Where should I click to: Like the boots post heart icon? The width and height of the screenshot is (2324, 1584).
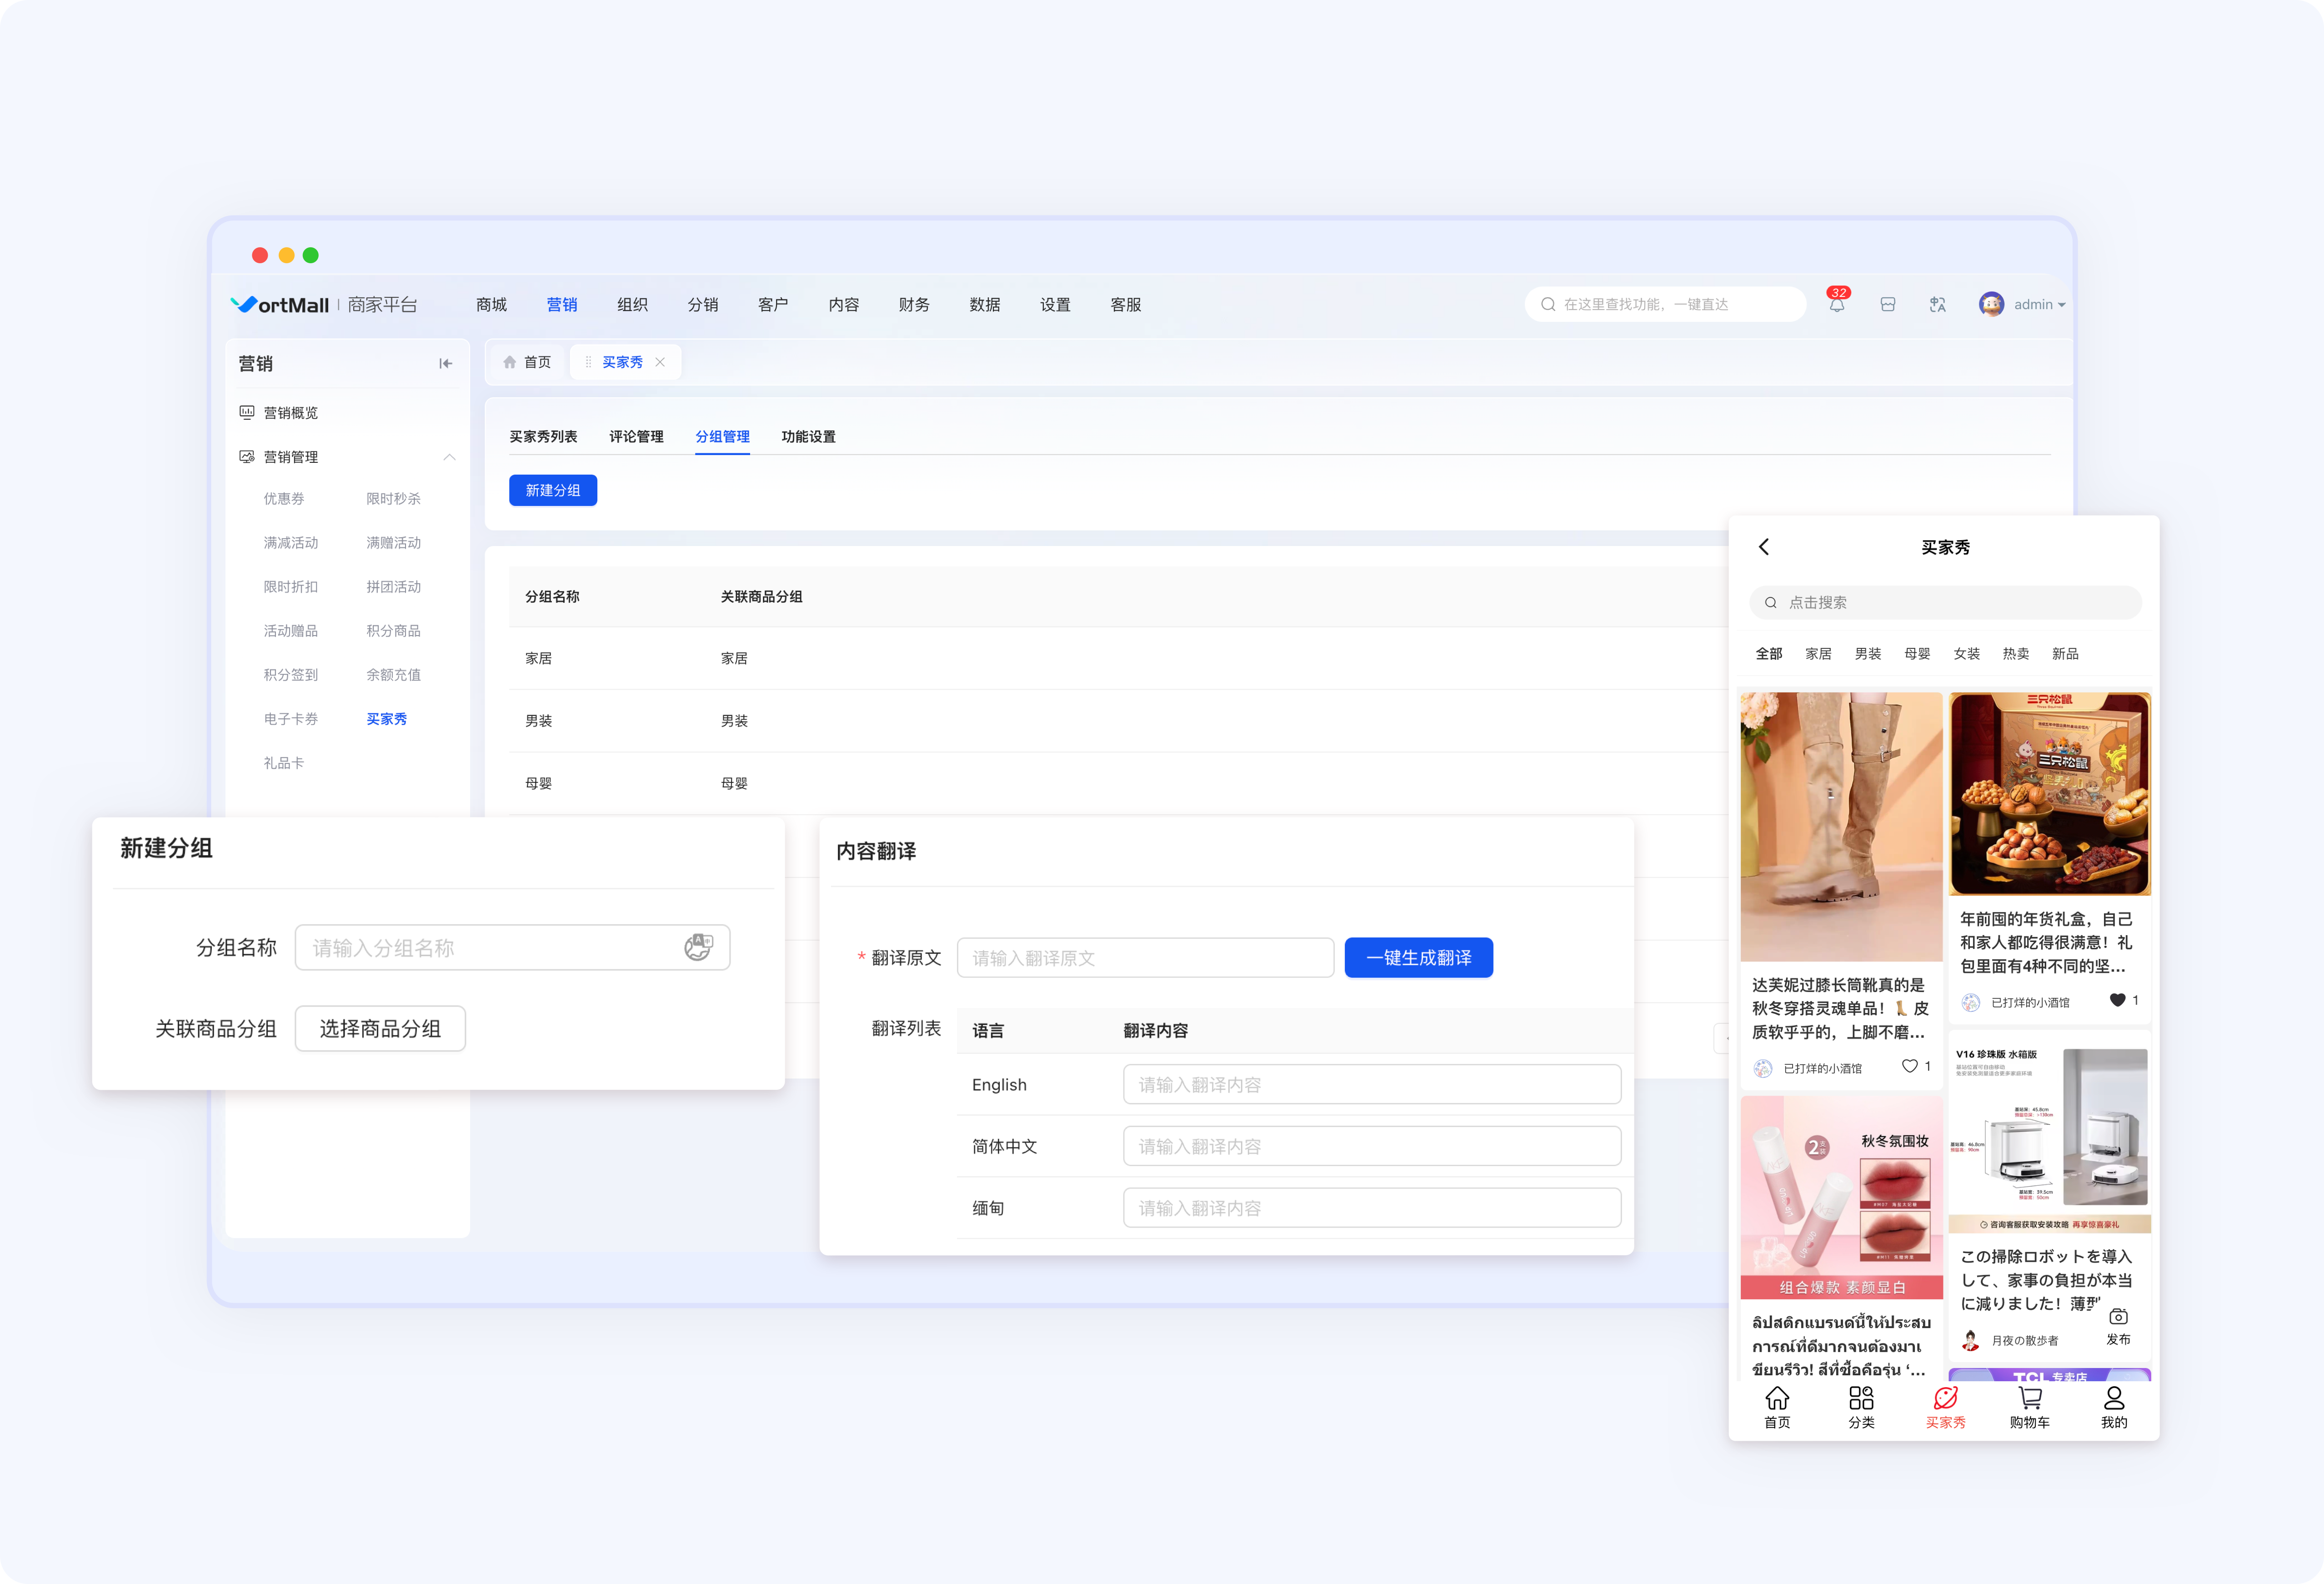pyautogui.click(x=1909, y=1066)
